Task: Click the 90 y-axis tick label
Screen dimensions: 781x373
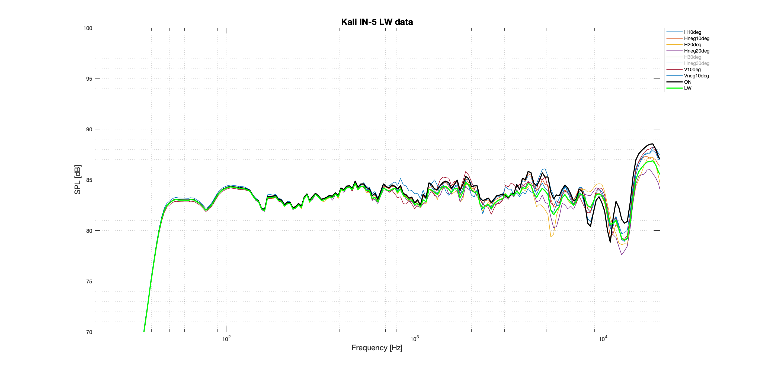Action: [89, 129]
